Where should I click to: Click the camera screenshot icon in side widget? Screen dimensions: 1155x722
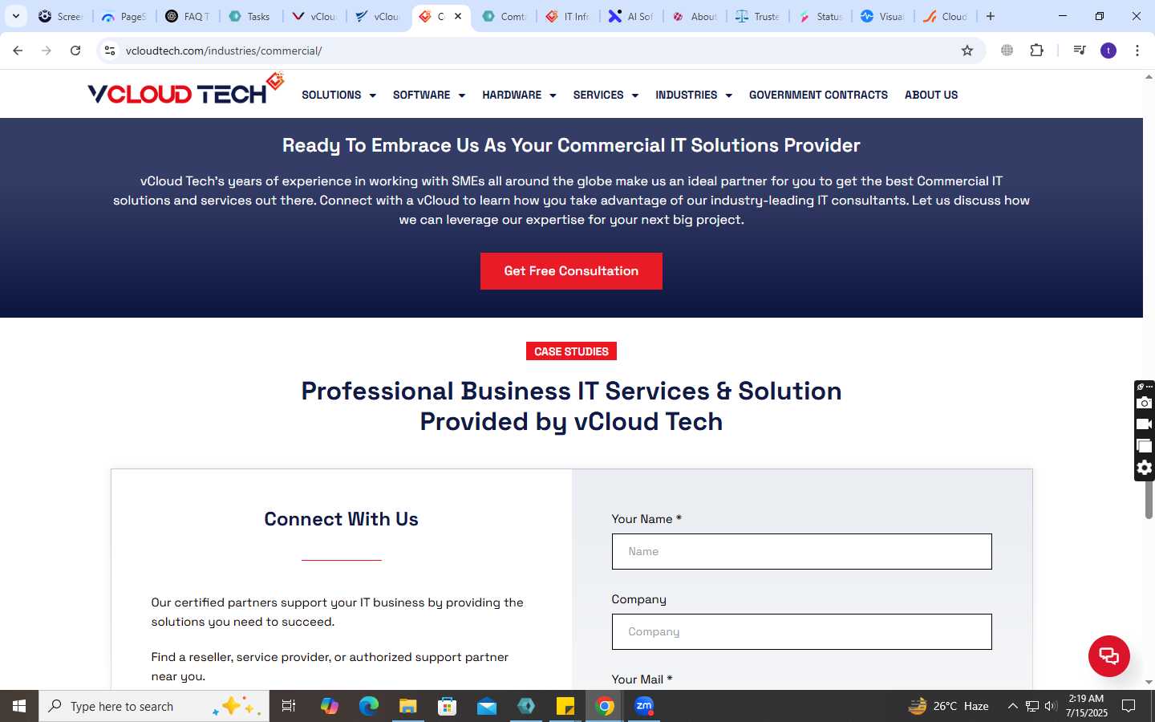[1145, 403]
